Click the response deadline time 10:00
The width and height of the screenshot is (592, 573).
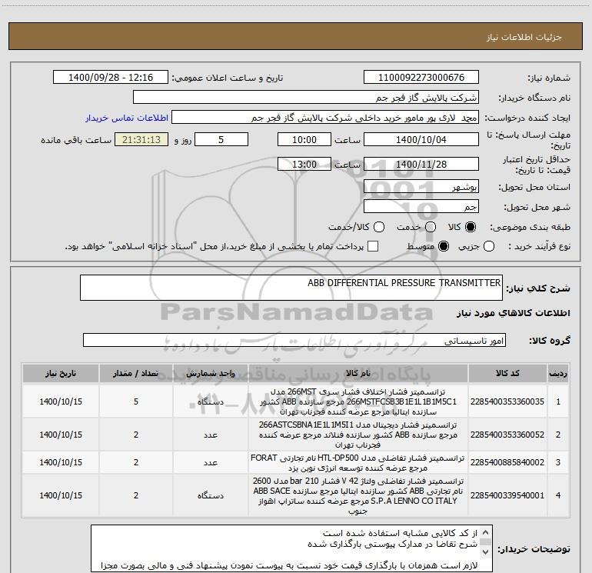[304, 140]
